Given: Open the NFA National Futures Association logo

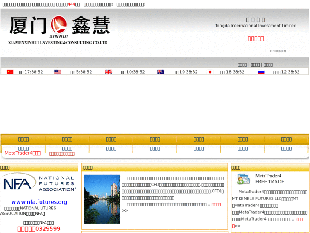Looking at the screenshot, I should [39, 183].
